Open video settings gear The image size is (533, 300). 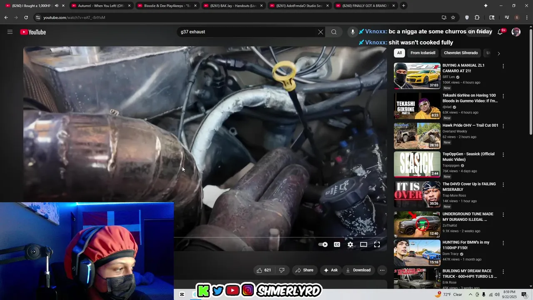(x=350, y=245)
